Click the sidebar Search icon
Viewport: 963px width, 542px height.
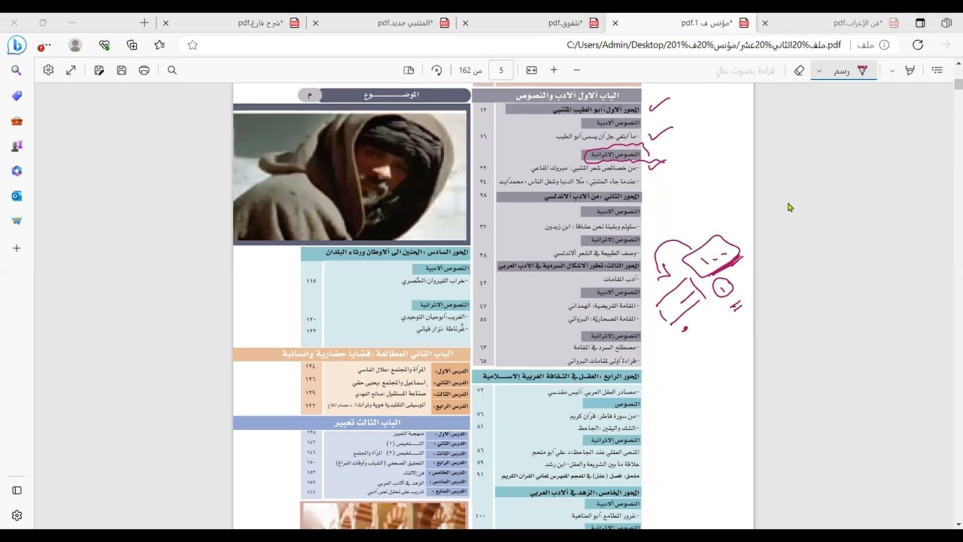coord(17,70)
